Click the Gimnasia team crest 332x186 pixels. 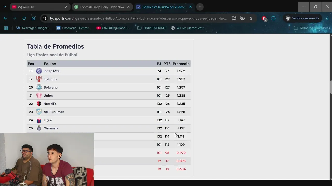point(39,128)
